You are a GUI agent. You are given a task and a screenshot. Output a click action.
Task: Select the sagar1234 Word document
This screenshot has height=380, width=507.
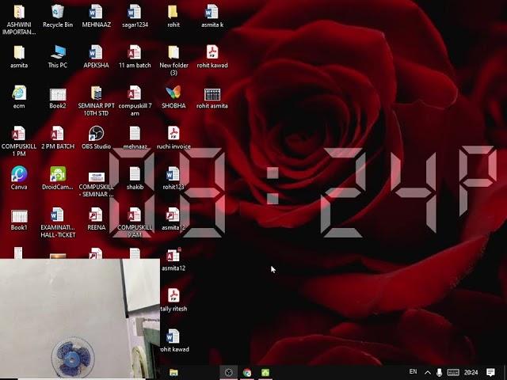click(135, 16)
